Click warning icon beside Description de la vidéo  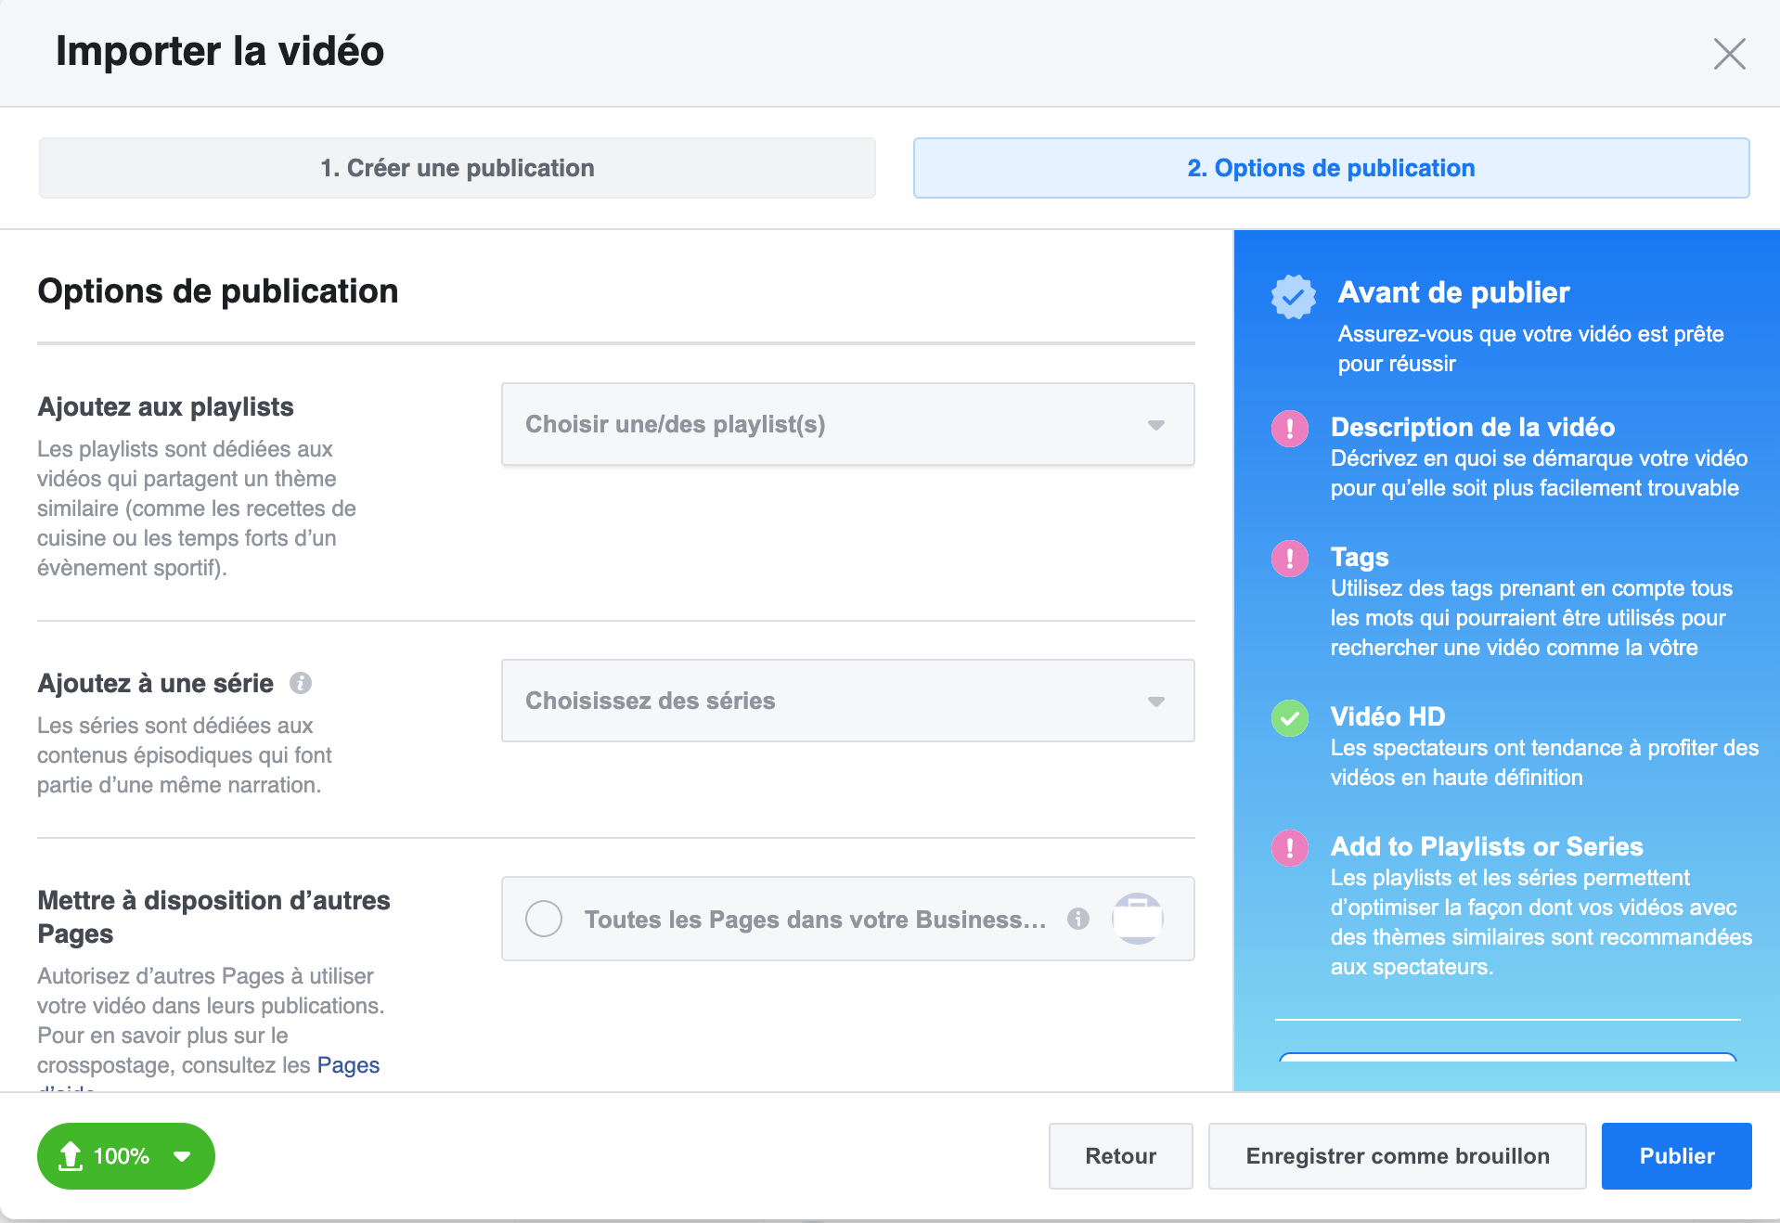point(1289,429)
